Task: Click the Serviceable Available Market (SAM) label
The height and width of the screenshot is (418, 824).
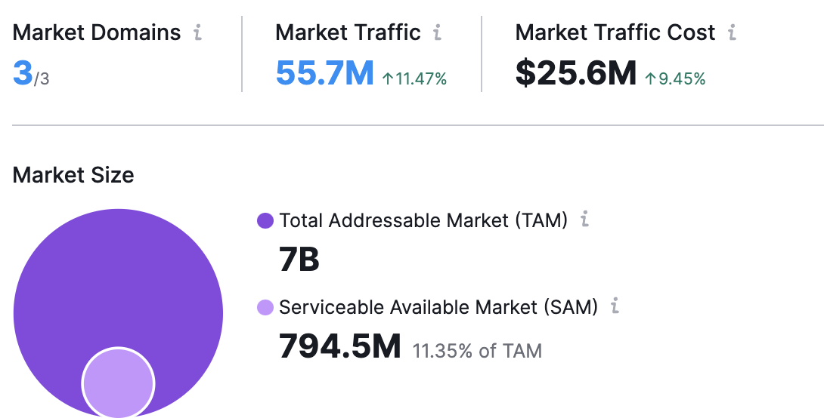Action: [438, 307]
